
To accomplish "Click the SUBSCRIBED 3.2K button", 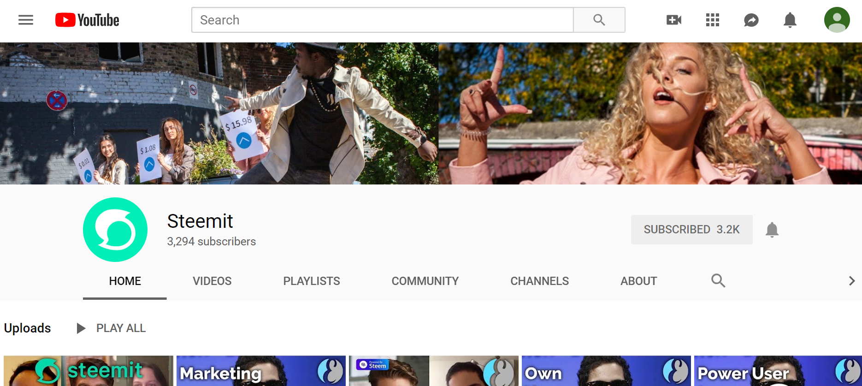I will [692, 230].
